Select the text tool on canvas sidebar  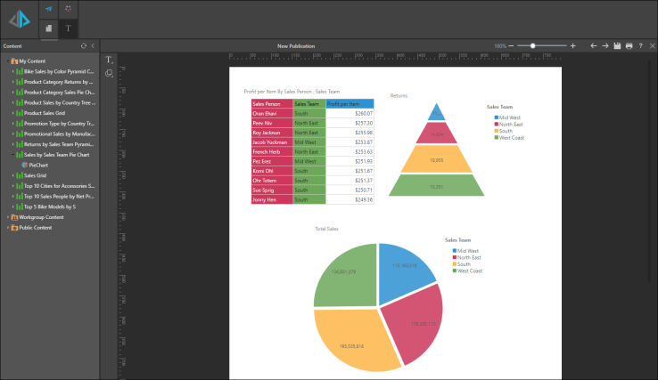click(x=109, y=60)
